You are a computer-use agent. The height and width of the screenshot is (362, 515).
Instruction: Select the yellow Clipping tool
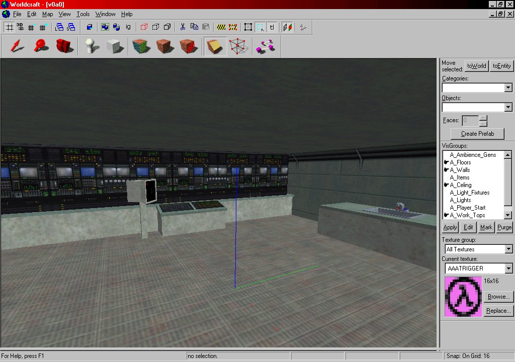[215, 46]
